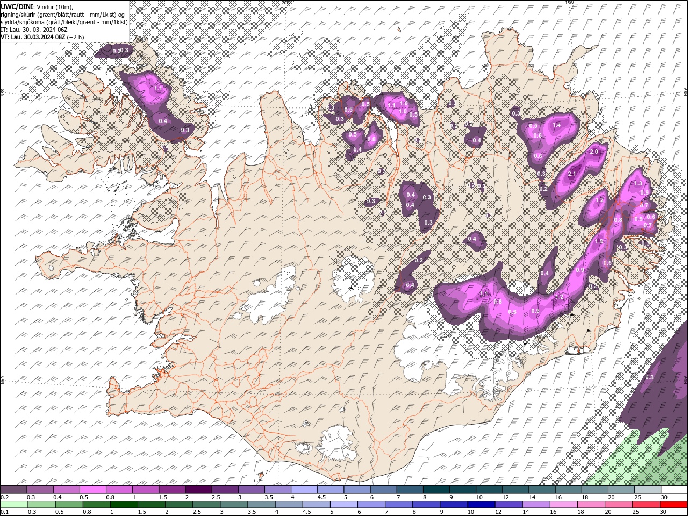Click the 'VT: Lau. 30.03.2024 08Z (+2 h)' line
The image size is (688, 516).
pos(42,37)
